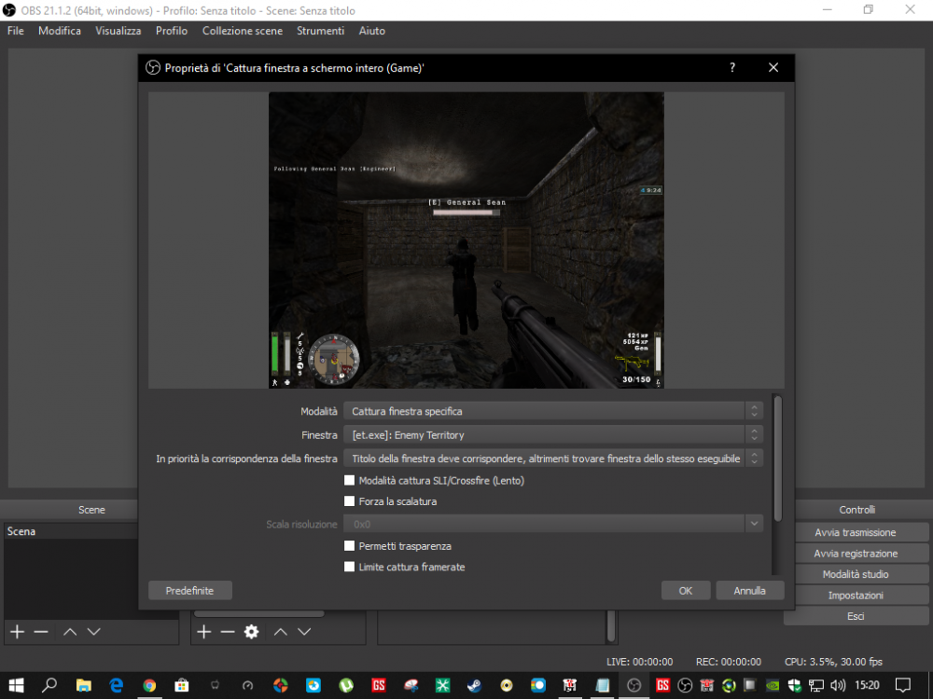
Task: Cancel dialog with Annulla button
Action: coord(750,590)
